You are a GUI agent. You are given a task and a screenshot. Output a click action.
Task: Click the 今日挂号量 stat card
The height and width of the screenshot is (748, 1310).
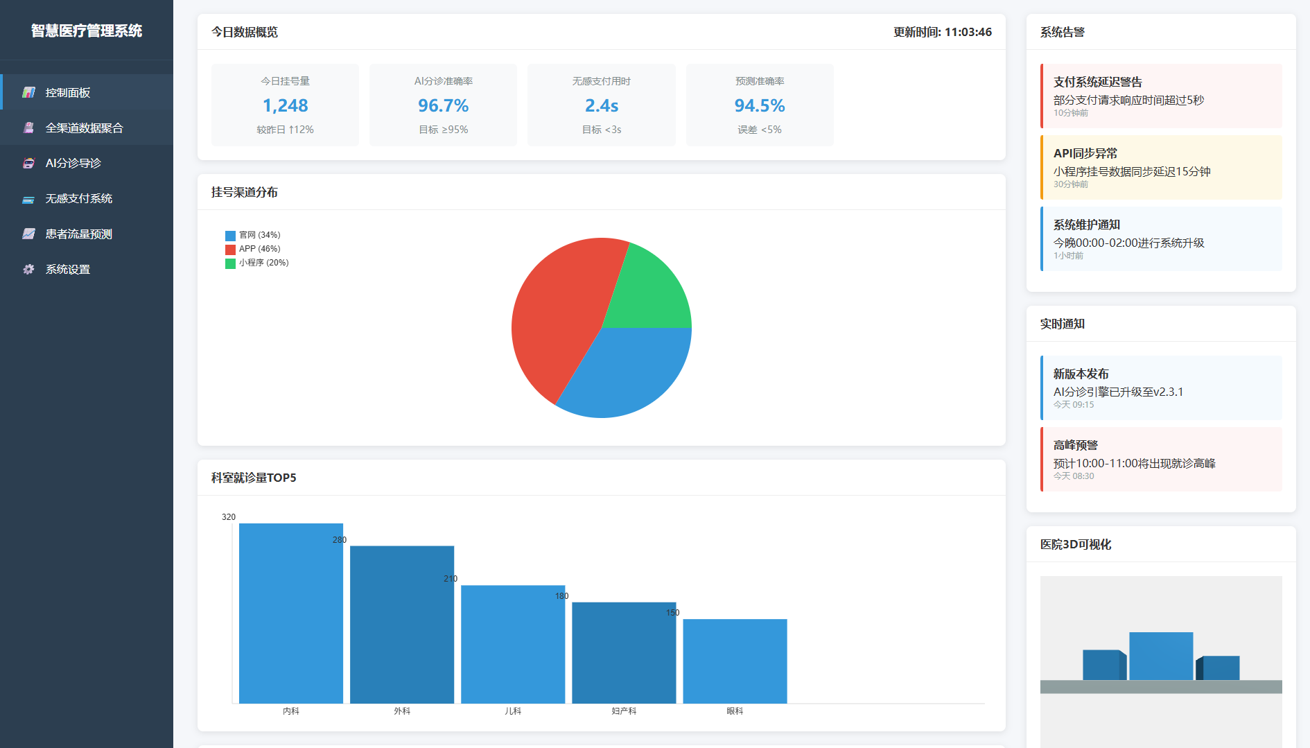coord(285,105)
